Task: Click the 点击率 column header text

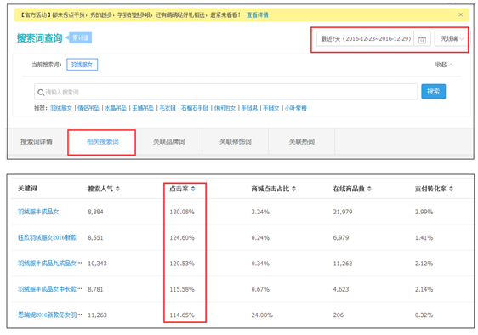Action: (179, 189)
